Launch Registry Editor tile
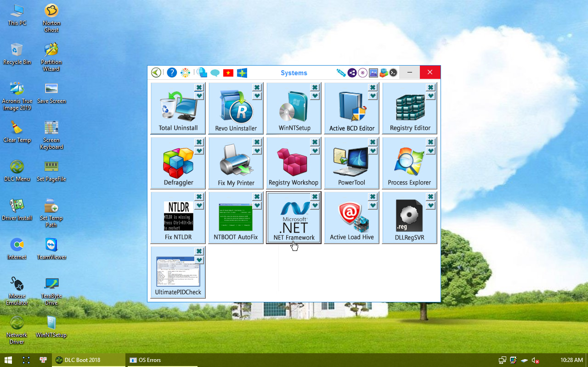Viewport: 588px width, 367px height. point(410,108)
